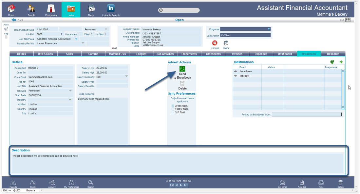Open the Longlist tab
Screen dimensions: 360x194
click(x=141, y=54)
